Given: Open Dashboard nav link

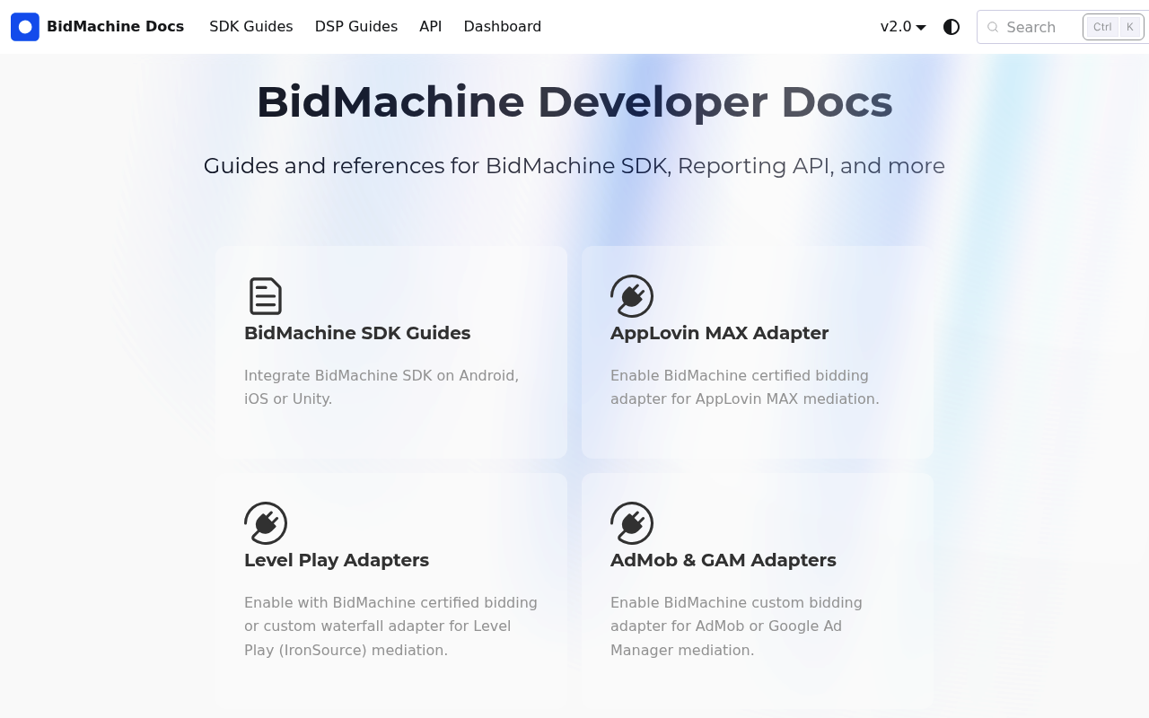Looking at the screenshot, I should (503, 27).
